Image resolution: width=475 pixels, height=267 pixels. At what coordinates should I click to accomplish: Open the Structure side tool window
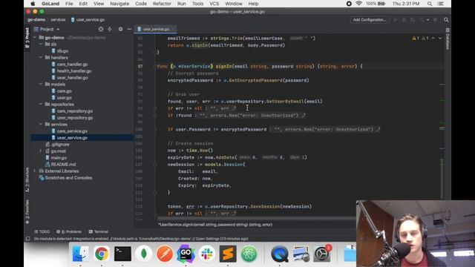click(x=27, y=179)
